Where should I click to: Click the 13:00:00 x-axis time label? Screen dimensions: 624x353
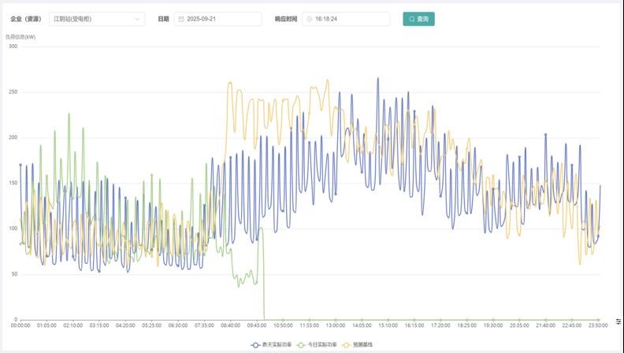(336, 325)
